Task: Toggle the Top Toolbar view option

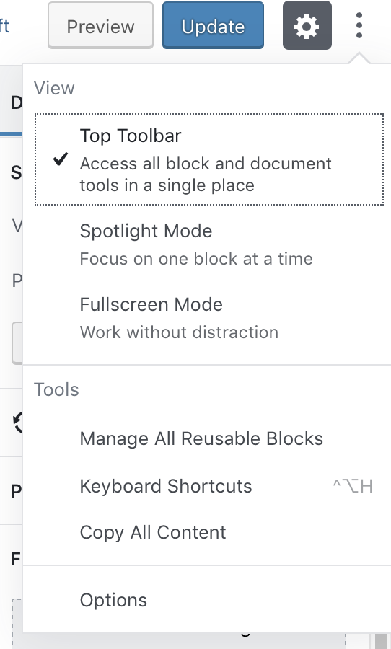Action: (209, 159)
